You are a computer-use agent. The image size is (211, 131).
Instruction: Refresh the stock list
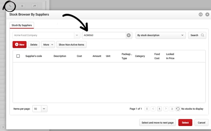click(178, 109)
